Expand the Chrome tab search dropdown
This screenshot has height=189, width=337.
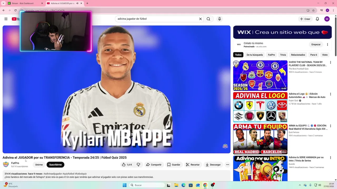3,3
